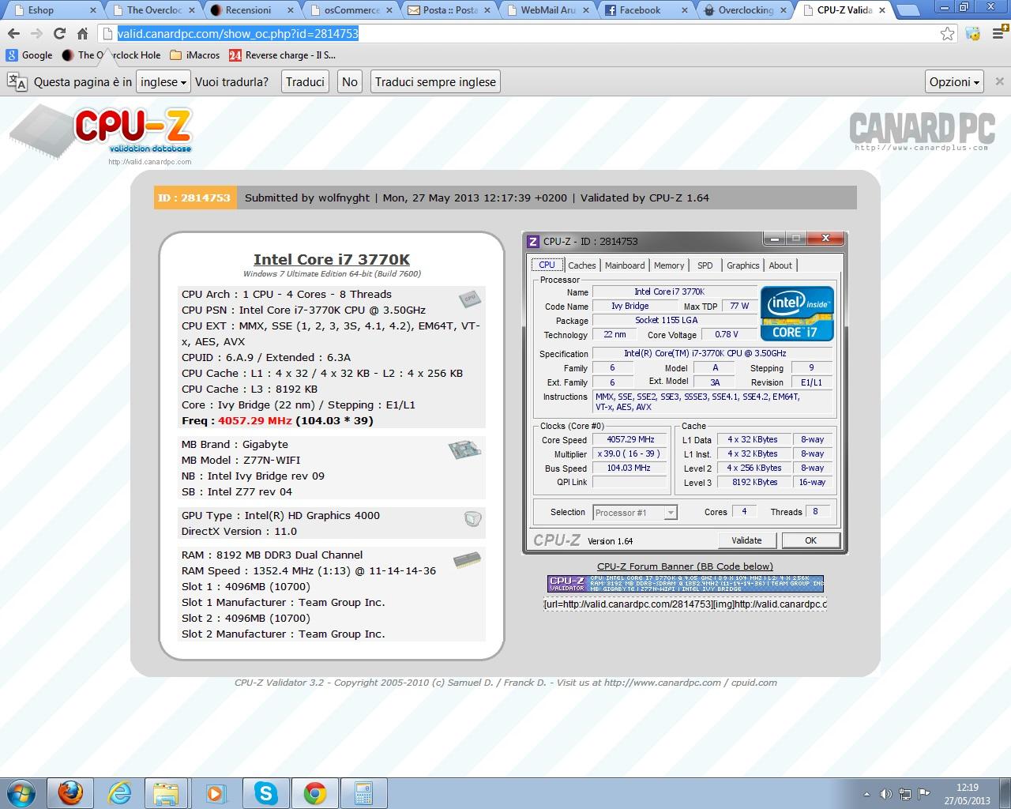
Task: Click the GPU icon beside GPU Type
Action: [472, 519]
